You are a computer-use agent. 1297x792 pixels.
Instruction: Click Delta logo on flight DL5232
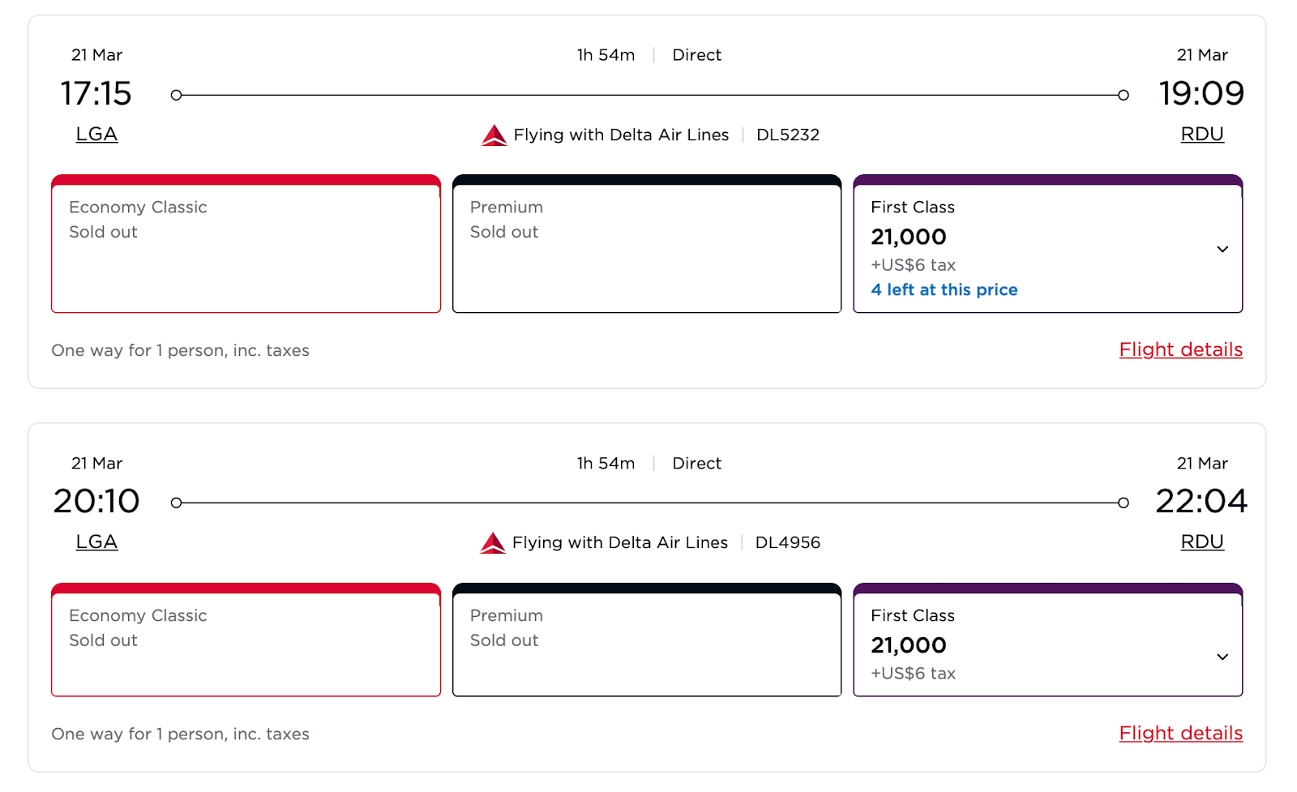point(494,135)
